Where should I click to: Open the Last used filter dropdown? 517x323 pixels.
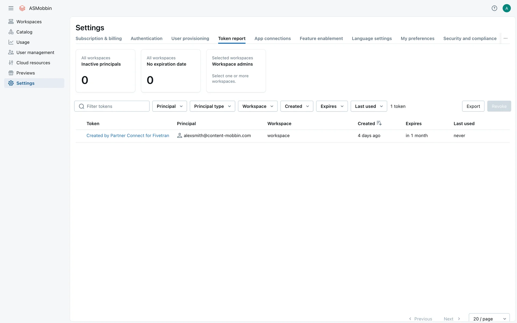click(x=369, y=106)
